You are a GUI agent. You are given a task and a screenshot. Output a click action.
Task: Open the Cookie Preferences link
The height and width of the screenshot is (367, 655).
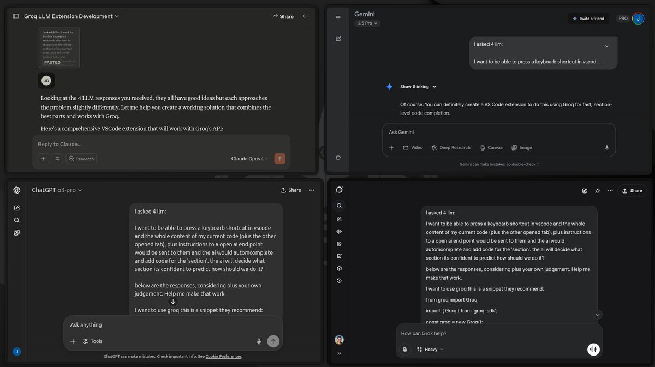223,357
